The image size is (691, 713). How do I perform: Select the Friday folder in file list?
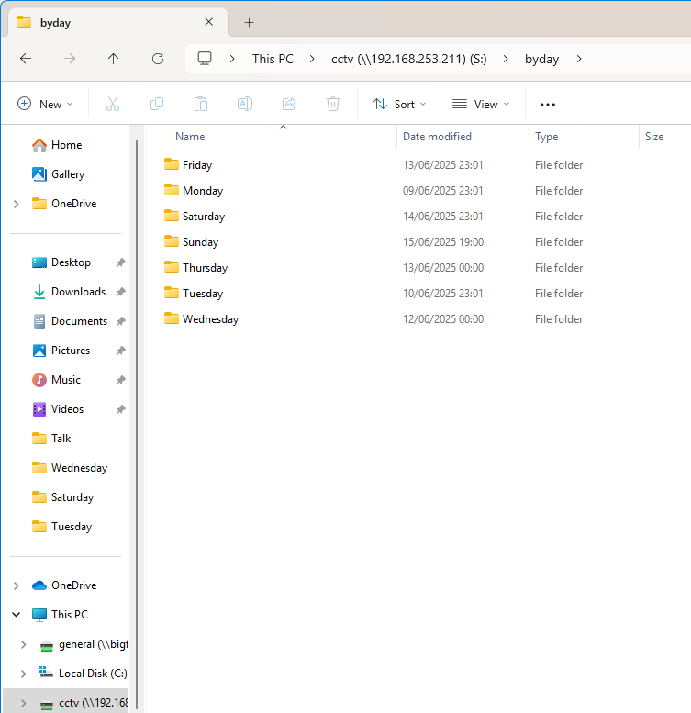click(x=188, y=164)
